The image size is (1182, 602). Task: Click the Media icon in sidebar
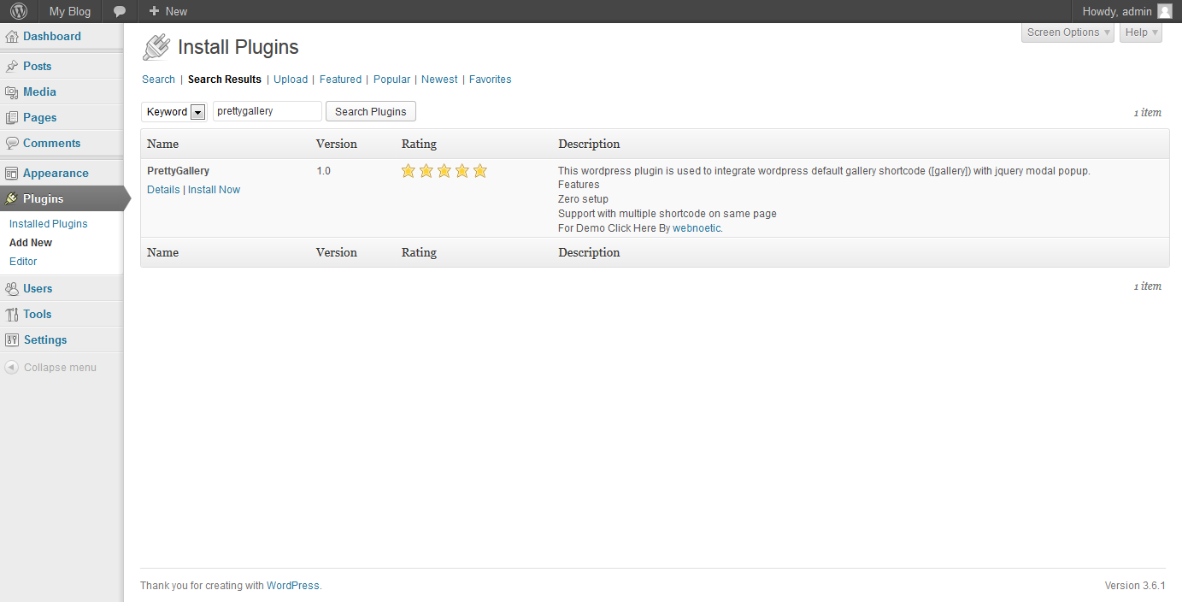12,92
